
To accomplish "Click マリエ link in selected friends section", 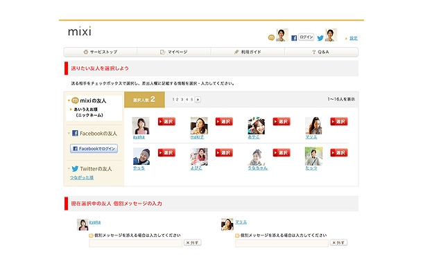I will tap(241, 222).
